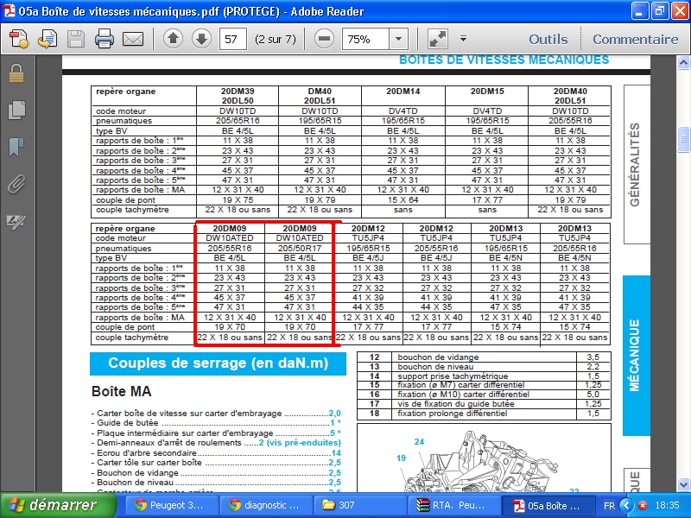Click the Carter tôle sur carter boîte line
Viewport: 691px width, 518px height.
216,463
